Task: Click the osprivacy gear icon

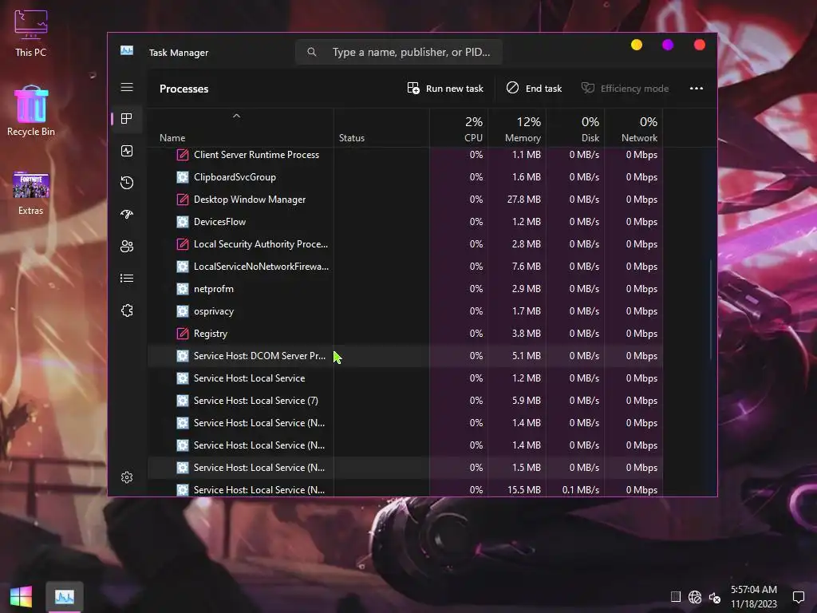Action: point(183,311)
